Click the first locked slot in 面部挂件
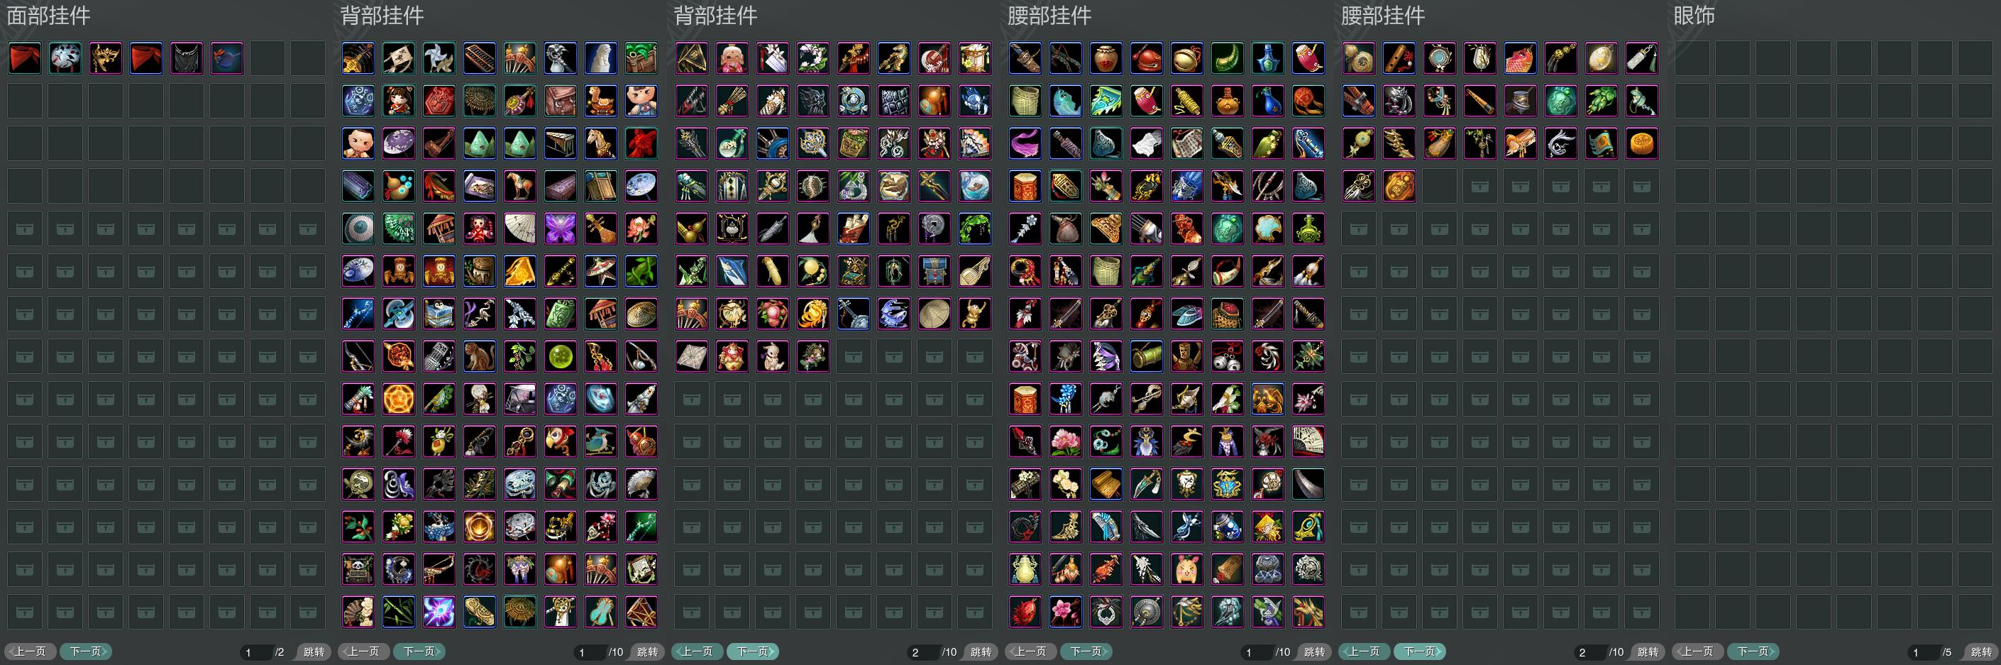2001x665 pixels. (25, 229)
